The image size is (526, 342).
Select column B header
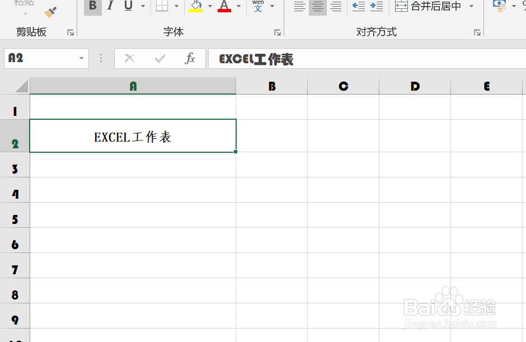pyautogui.click(x=272, y=86)
